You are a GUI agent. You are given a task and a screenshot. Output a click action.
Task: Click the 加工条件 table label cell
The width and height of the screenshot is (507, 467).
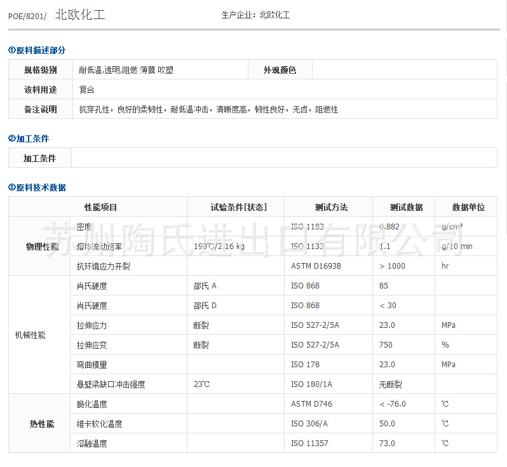click(x=40, y=158)
